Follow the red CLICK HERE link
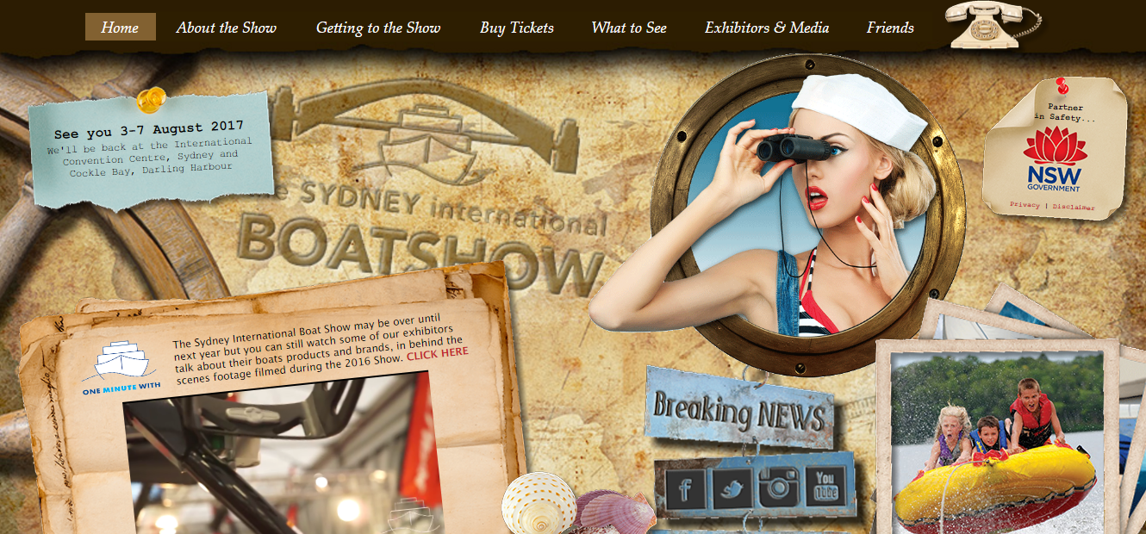This screenshot has height=534, width=1146. click(438, 353)
